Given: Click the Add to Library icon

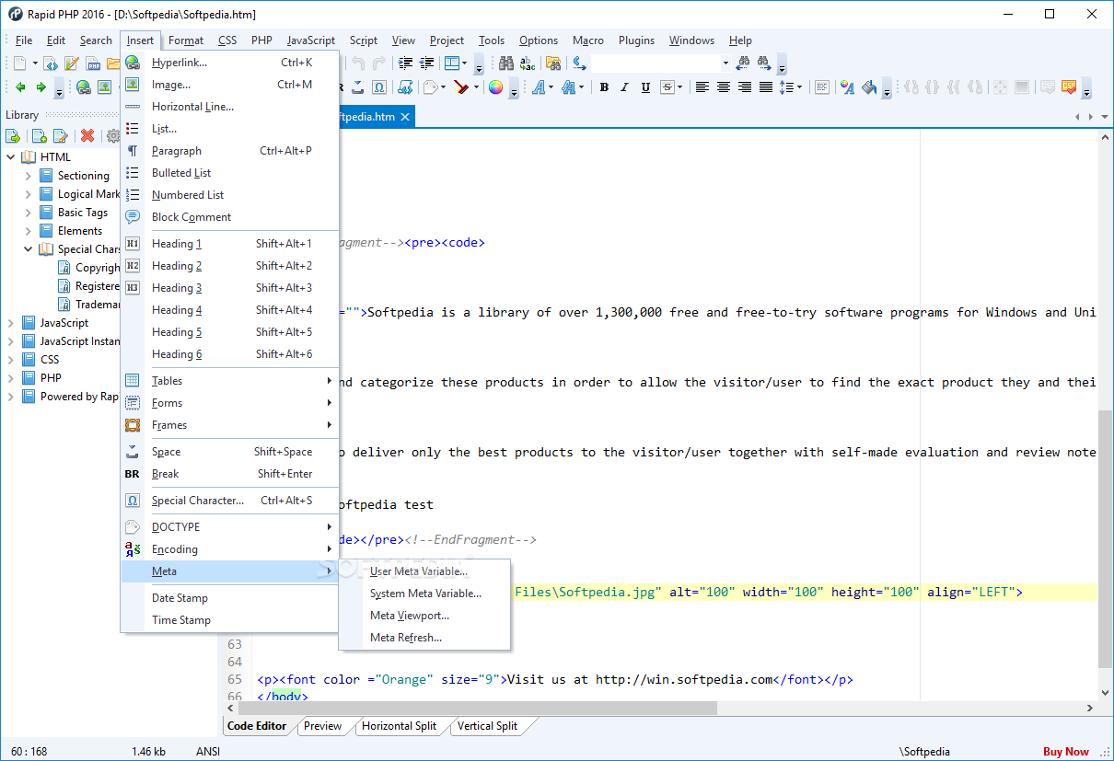Looking at the screenshot, I should coord(13,136).
